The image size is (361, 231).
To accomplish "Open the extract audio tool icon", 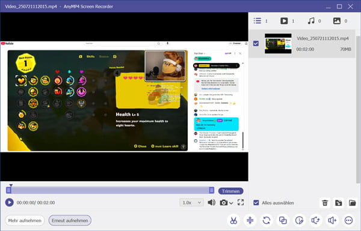I will tap(316, 220).
